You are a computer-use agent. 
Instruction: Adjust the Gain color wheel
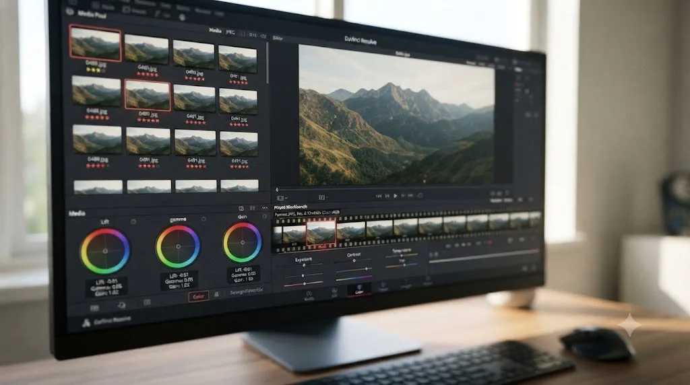pos(242,242)
